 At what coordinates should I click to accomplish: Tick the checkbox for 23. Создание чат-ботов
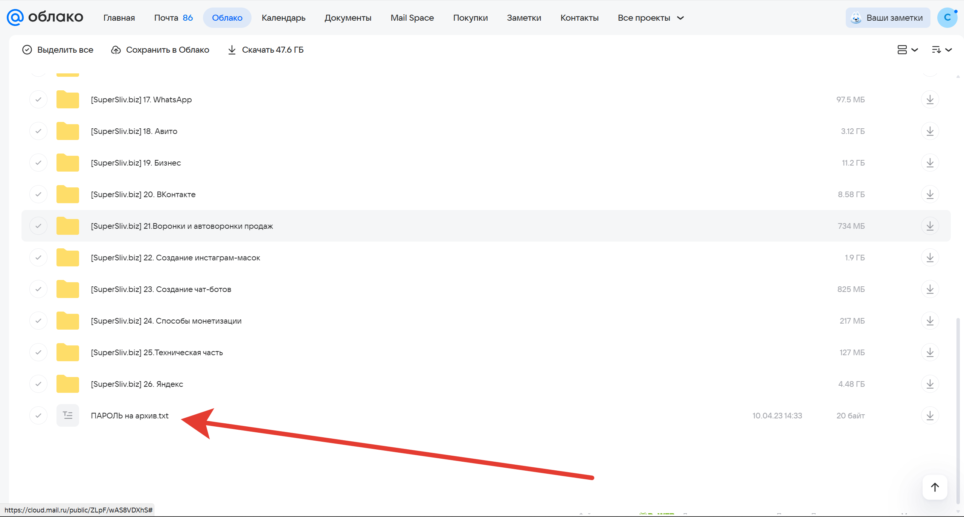(x=38, y=289)
